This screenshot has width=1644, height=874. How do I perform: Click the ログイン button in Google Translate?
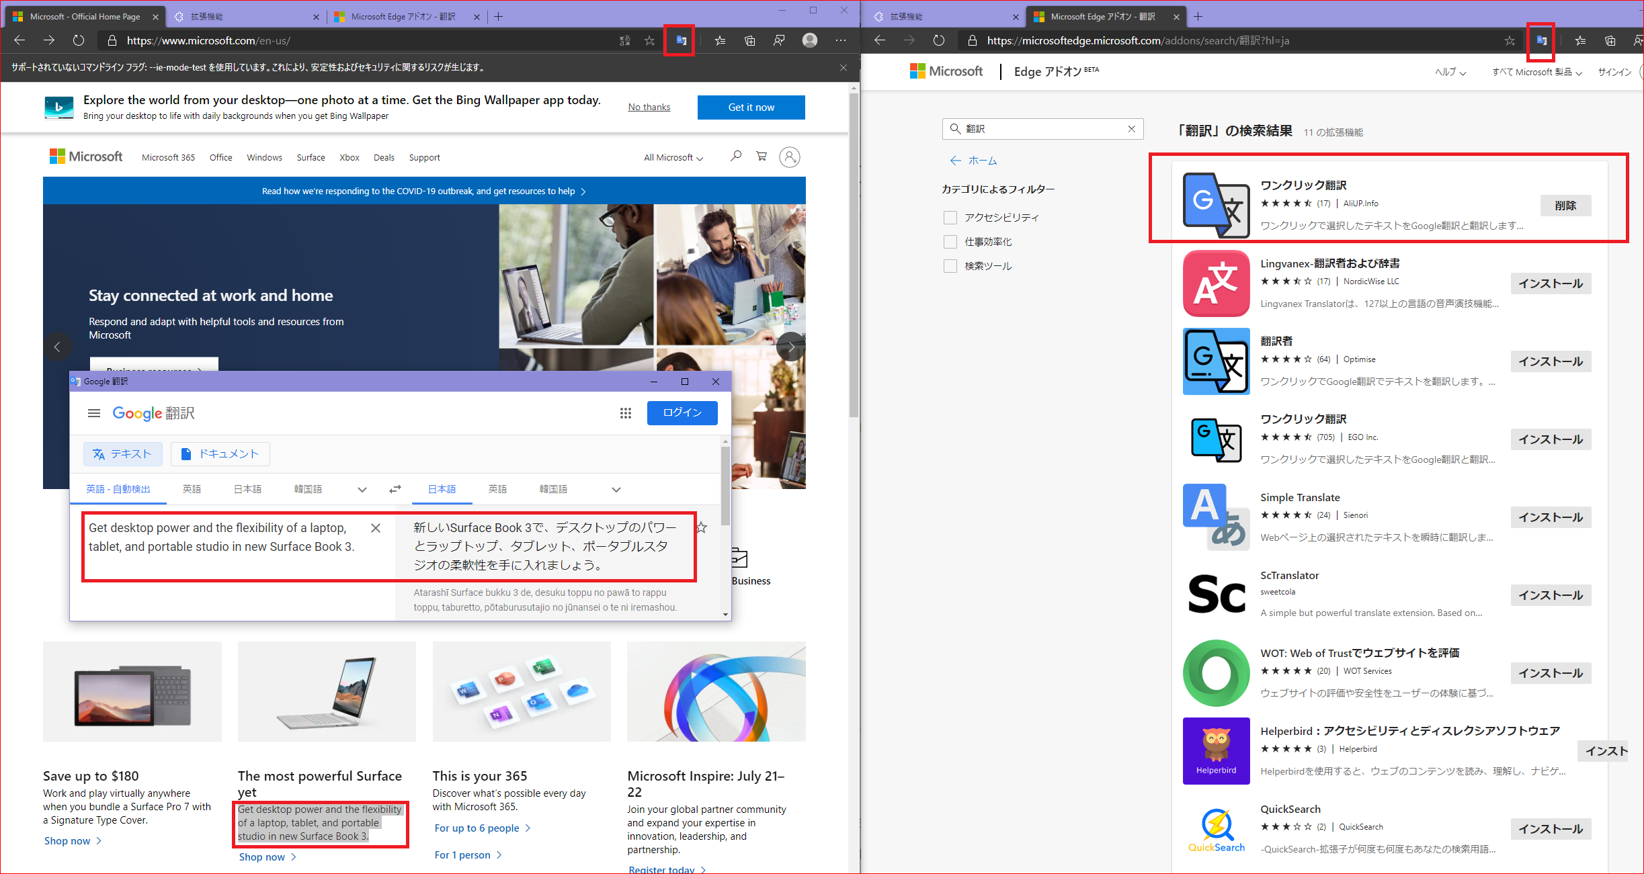682,412
